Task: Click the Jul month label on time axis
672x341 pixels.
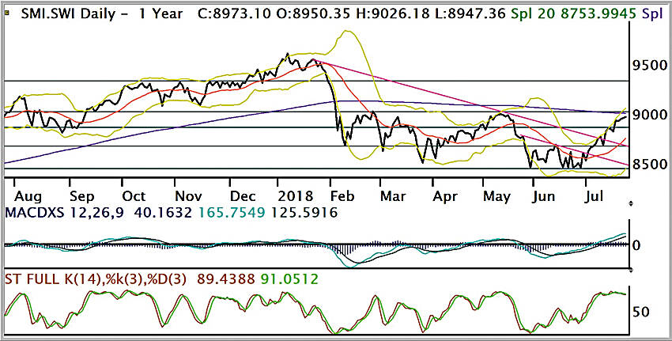Action: coord(594,197)
